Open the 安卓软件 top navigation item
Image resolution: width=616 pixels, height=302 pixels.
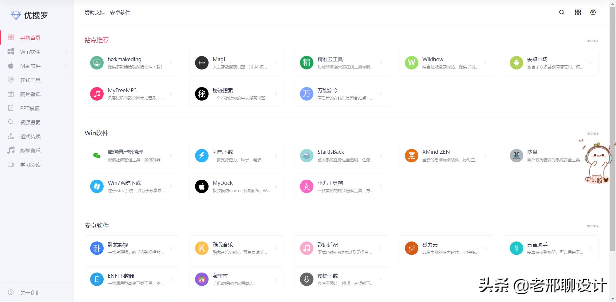pos(120,12)
